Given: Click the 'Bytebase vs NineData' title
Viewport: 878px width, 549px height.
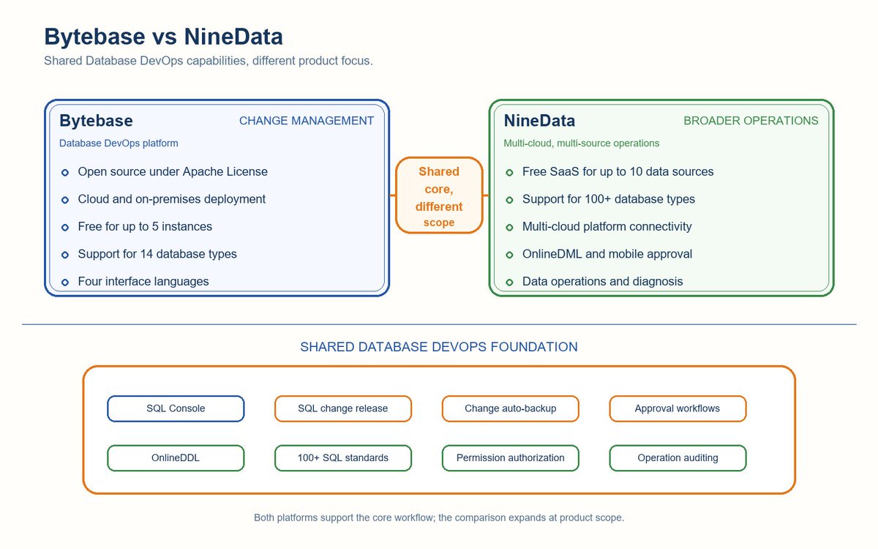Looking at the screenshot, I should click(x=163, y=37).
